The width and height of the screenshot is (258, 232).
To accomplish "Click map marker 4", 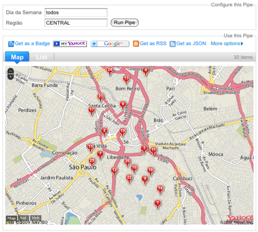I will pyautogui.click(x=146, y=70).
